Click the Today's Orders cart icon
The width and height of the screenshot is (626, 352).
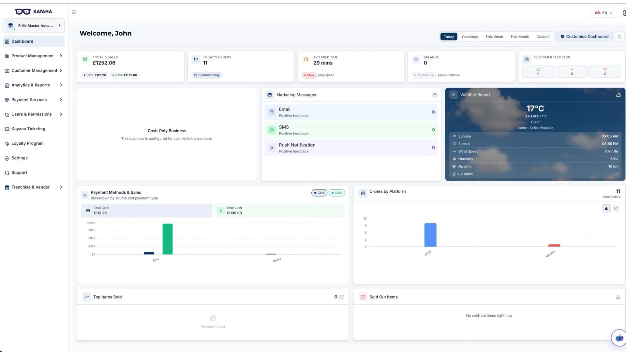pos(196,59)
